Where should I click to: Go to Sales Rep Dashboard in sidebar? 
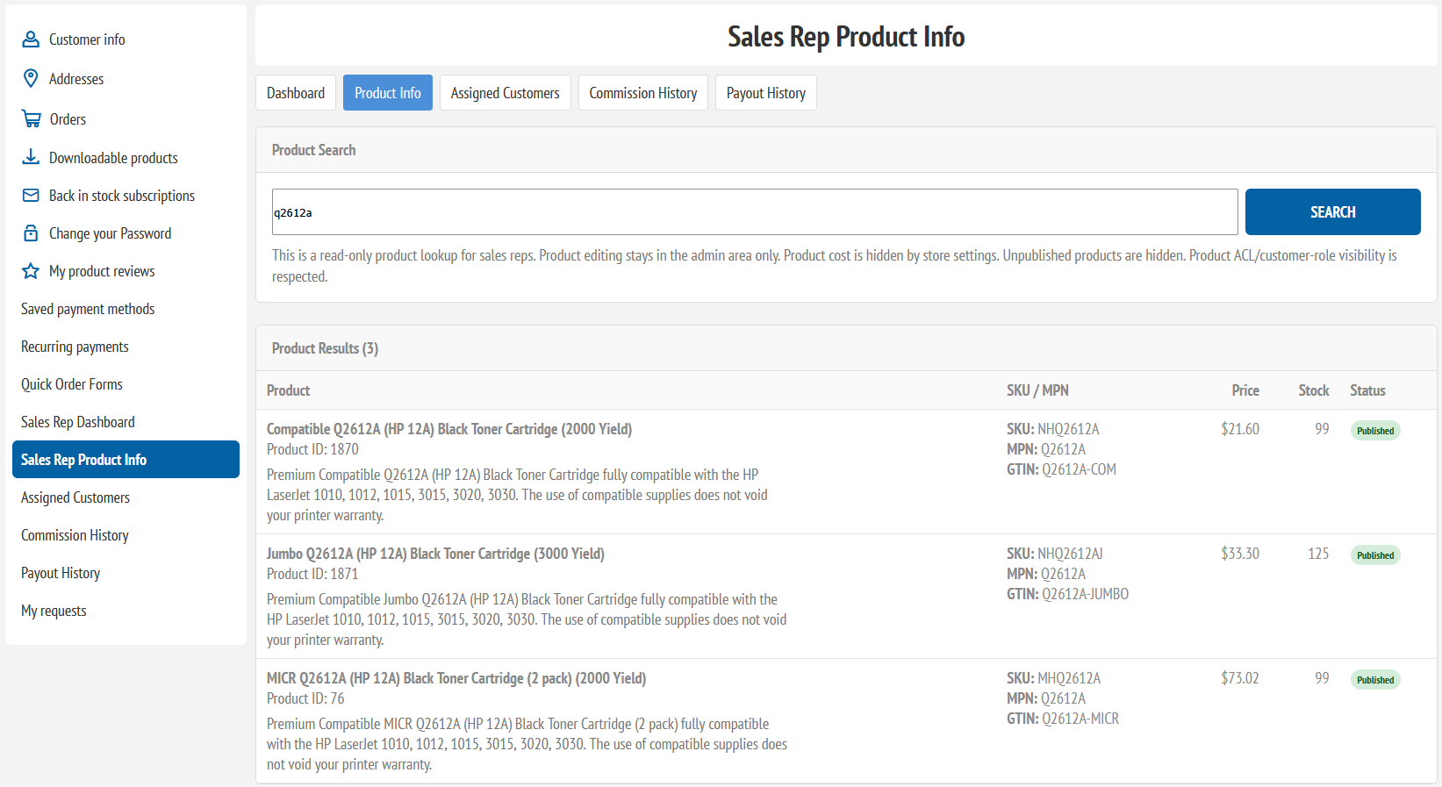coord(78,422)
